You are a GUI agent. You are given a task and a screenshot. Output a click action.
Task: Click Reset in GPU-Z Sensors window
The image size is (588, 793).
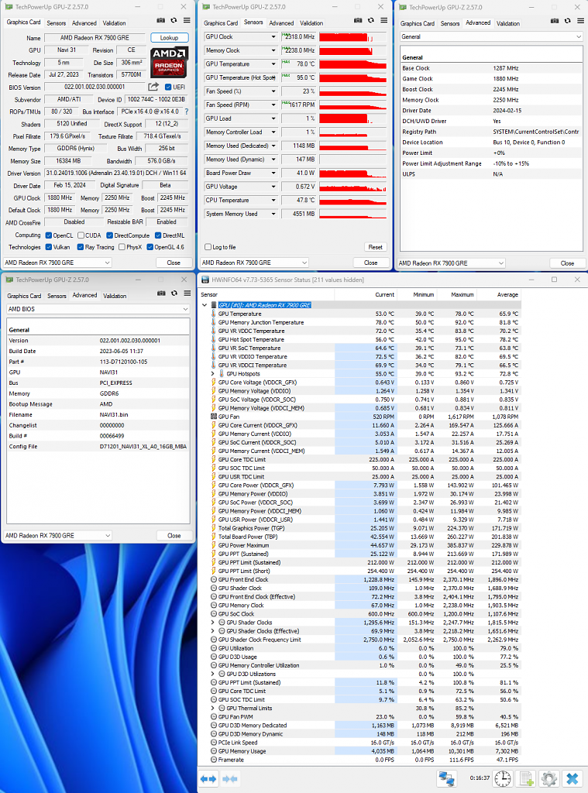[x=376, y=247]
